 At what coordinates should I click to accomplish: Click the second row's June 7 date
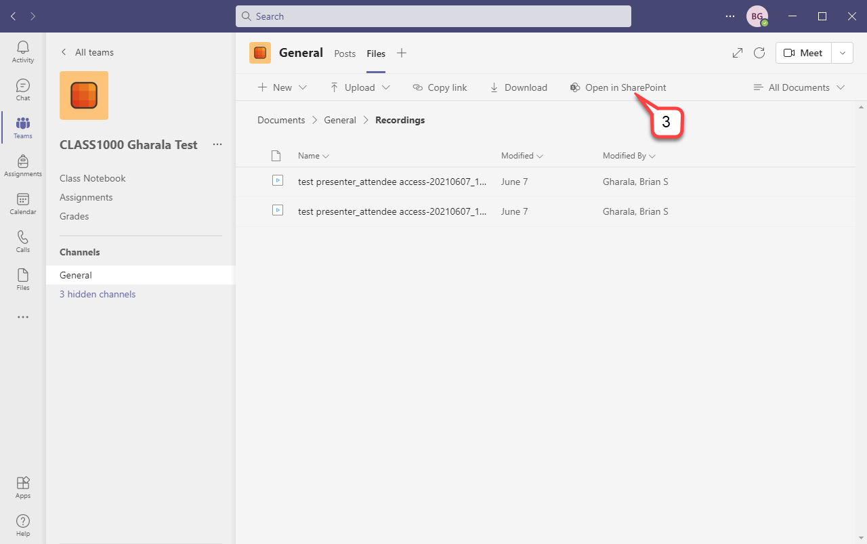(x=514, y=211)
